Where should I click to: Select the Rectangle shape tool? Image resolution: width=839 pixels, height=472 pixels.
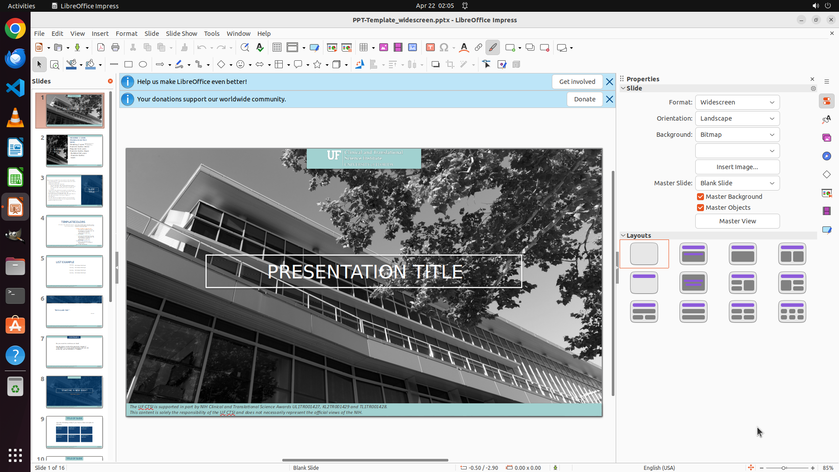[128, 65]
